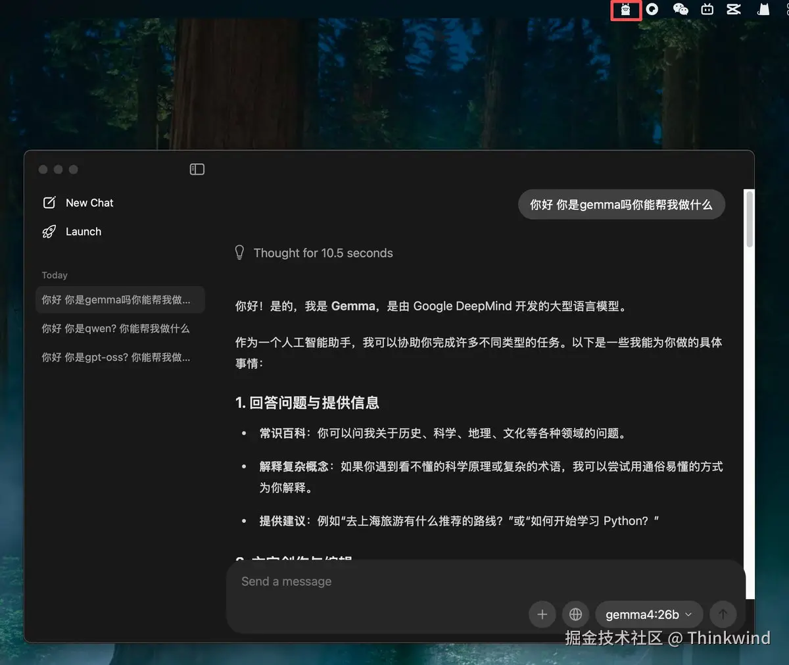Click the Launch rocket icon
Image resolution: width=789 pixels, height=665 pixels.
pos(49,232)
